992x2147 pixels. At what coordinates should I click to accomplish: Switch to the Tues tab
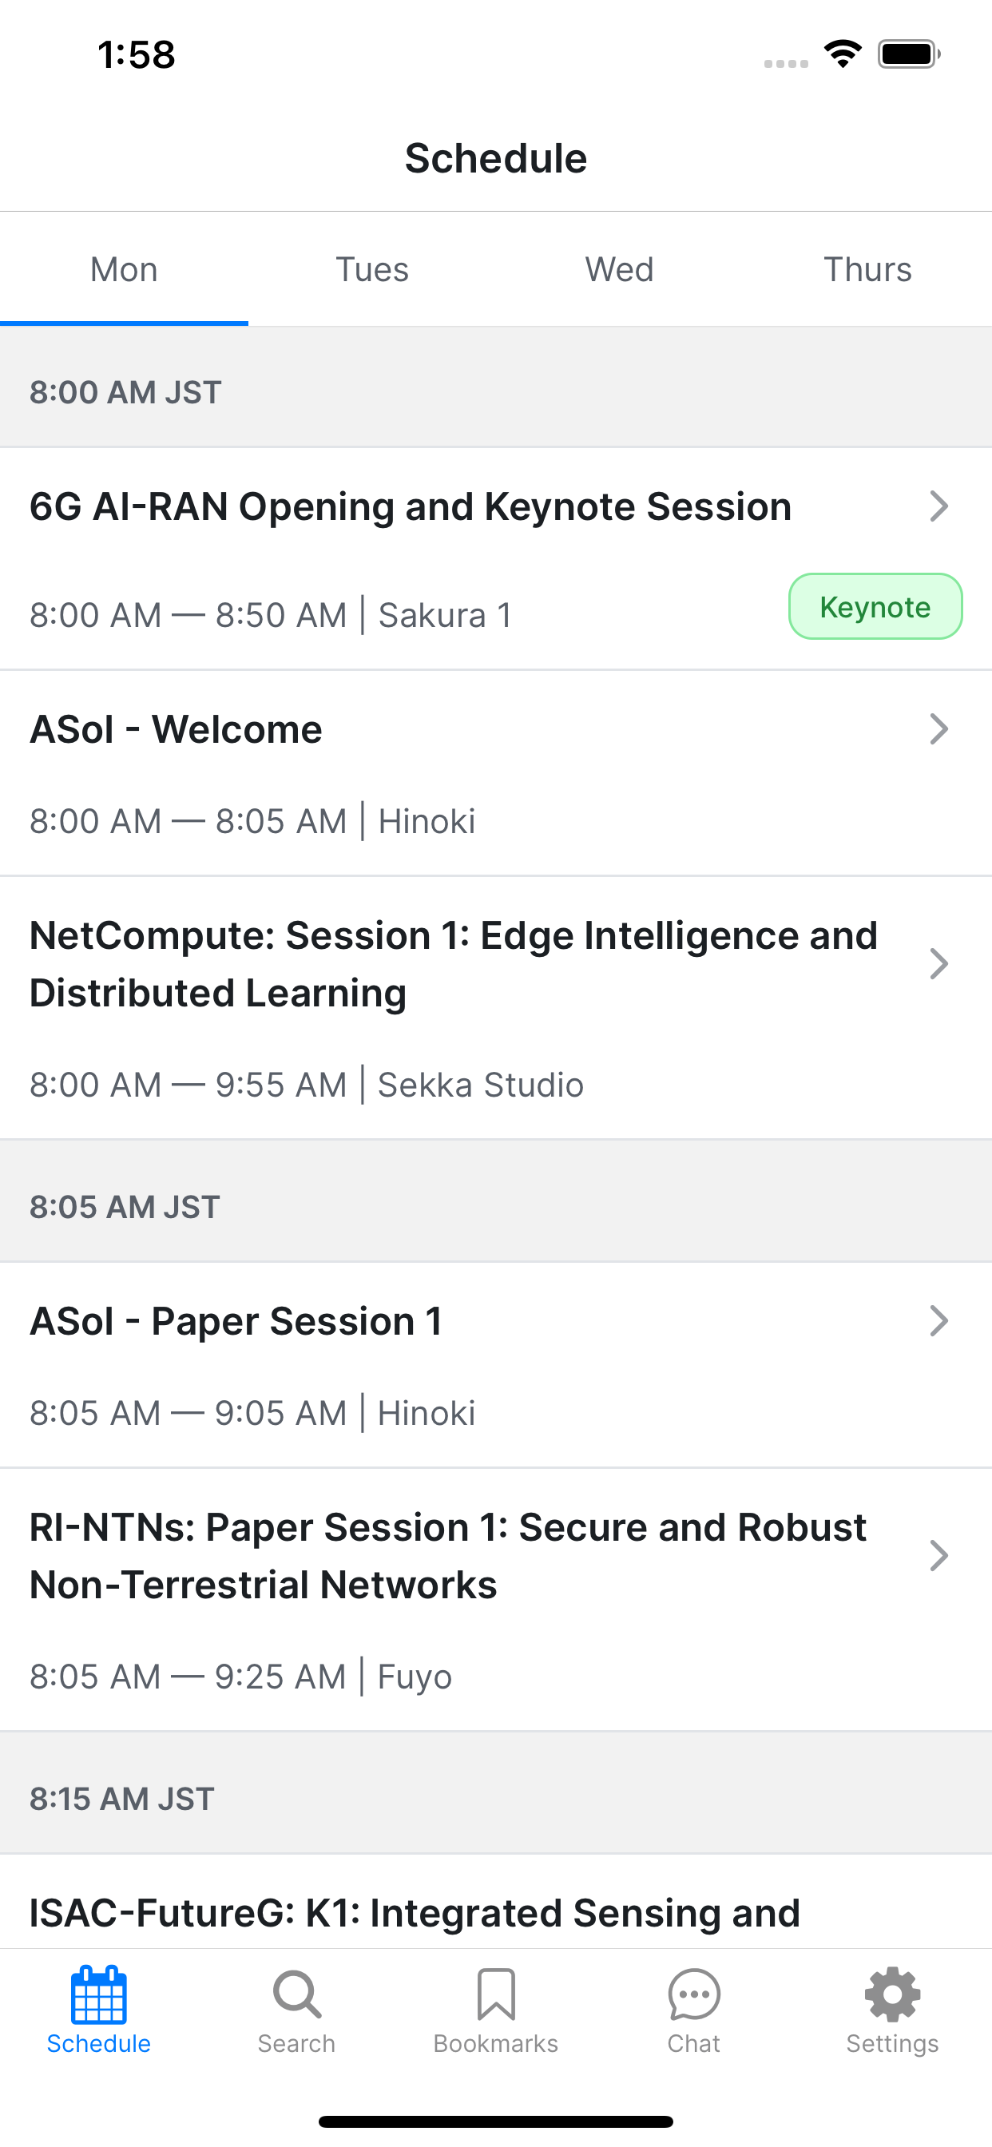click(371, 269)
